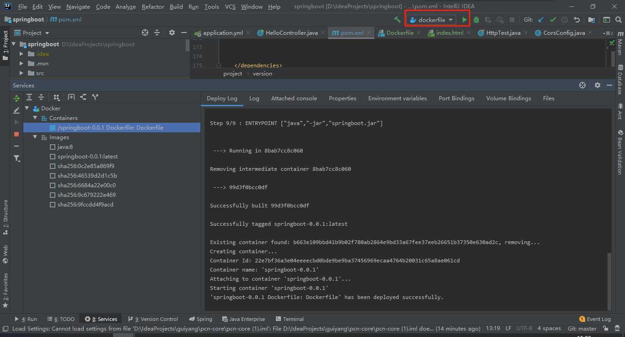Tick the sha256:9fccdd4f9acd image checkbox
This screenshot has height=337, width=625.
click(53, 205)
